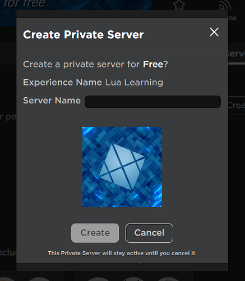
Task: Click the Lua Learning experience thumbnail
Action: point(122,167)
